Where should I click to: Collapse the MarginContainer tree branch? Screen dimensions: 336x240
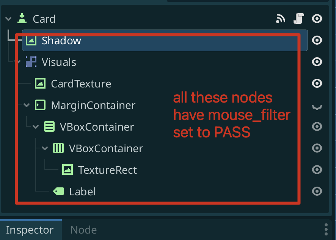[27, 105]
